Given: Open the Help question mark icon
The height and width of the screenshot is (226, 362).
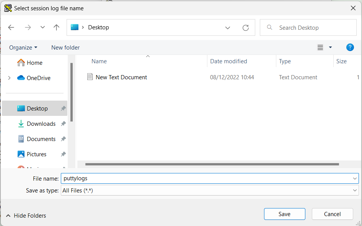Looking at the screenshot, I should click(x=350, y=47).
